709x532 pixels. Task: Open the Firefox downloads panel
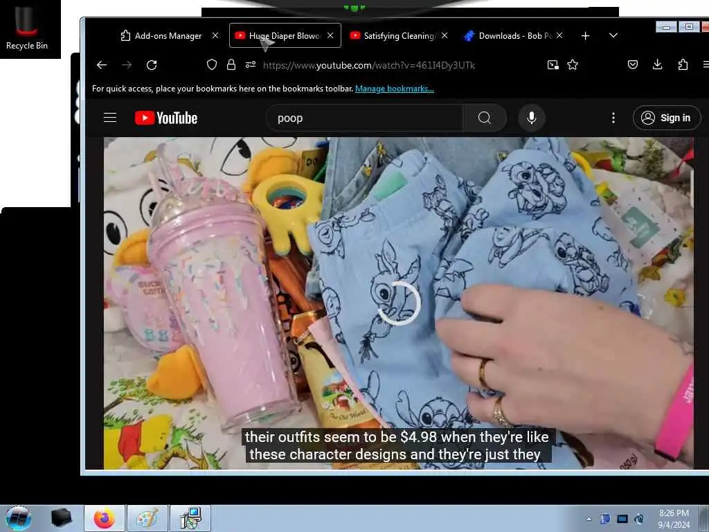[658, 64]
